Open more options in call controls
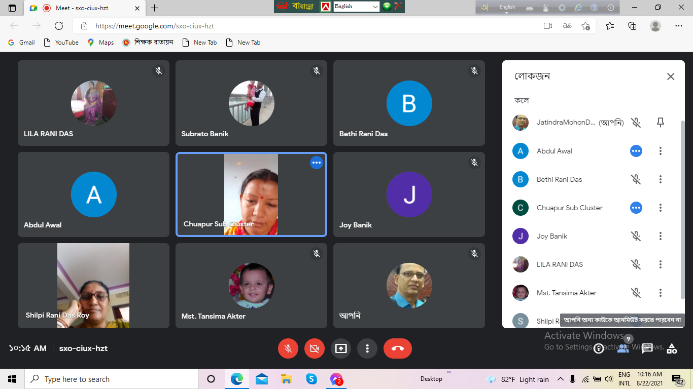 click(x=367, y=348)
